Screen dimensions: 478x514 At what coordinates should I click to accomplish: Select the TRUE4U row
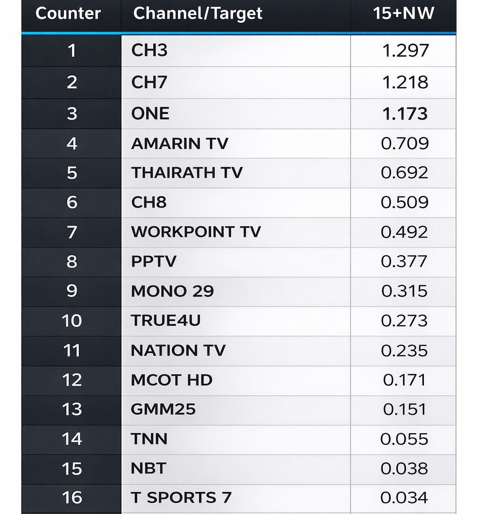pyautogui.click(x=166, y=321)
